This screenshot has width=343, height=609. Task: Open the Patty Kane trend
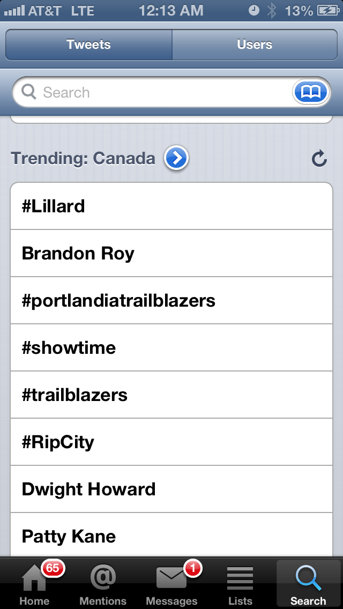point(171,536)
